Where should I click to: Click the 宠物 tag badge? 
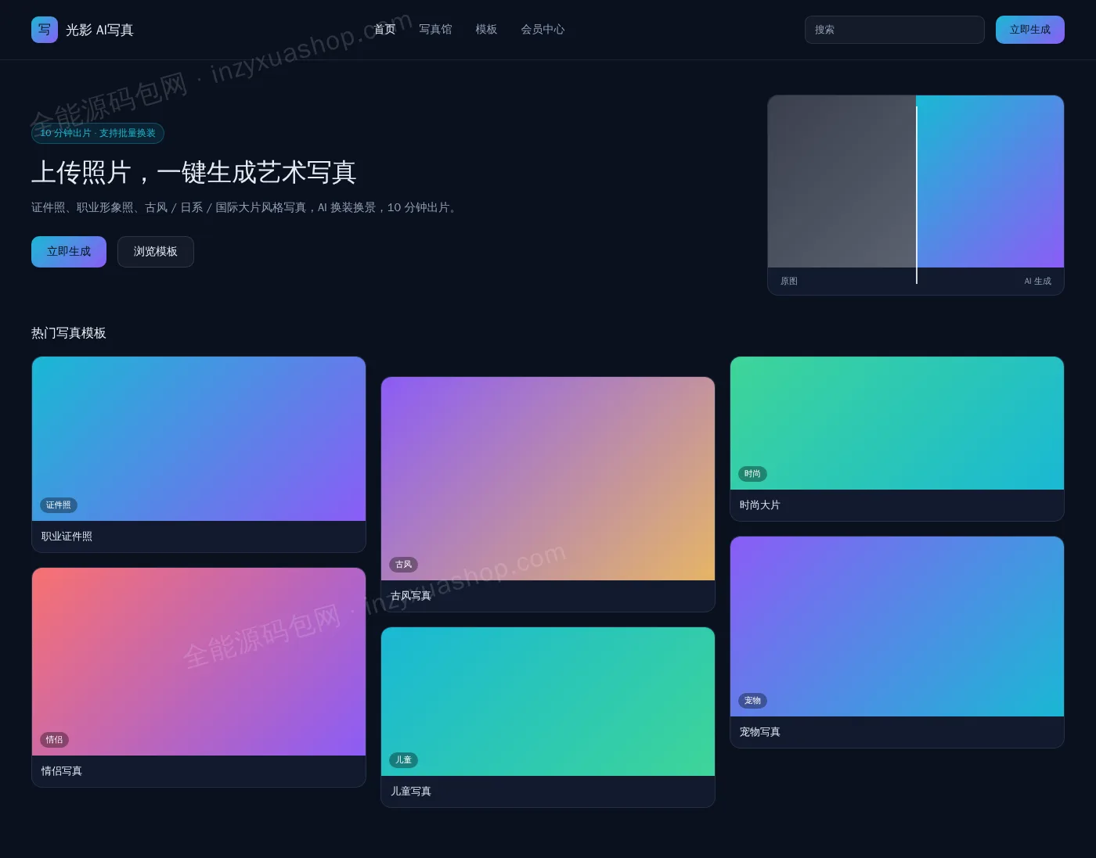click(x=753, y=701)
